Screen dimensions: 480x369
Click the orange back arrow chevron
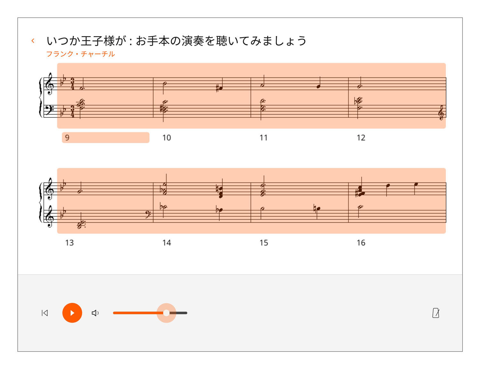33,41
